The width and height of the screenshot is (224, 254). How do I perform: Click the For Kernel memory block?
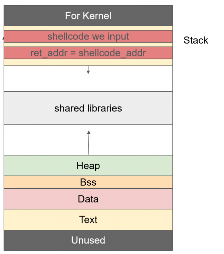coord(88,16)
